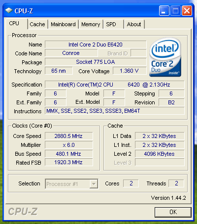
Task: Click the Threads value 2
Action: tap(176, 183)
